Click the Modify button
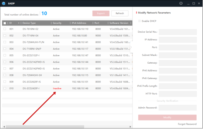 [167, 117]
